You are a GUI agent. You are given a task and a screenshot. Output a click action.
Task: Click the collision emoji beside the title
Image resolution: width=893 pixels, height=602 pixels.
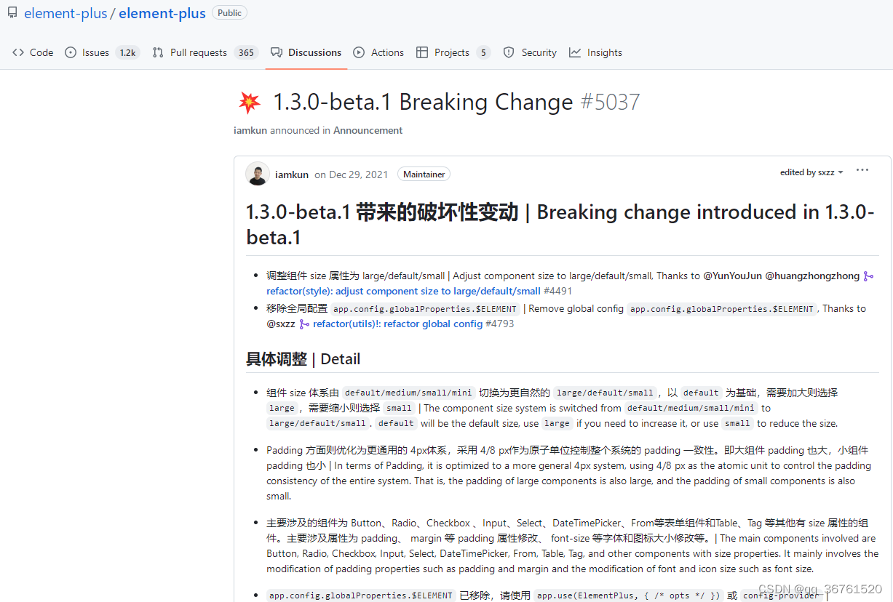pyautogui.click(x=249, y=103)
